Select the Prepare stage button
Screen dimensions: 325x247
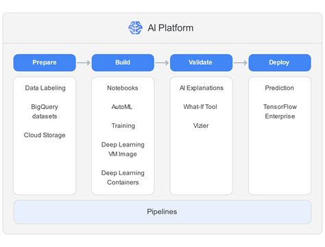(45, 62)
